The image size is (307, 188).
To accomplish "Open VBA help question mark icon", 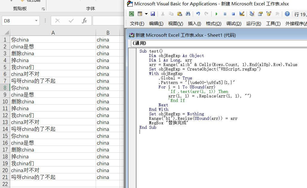I will coord(287,14).
